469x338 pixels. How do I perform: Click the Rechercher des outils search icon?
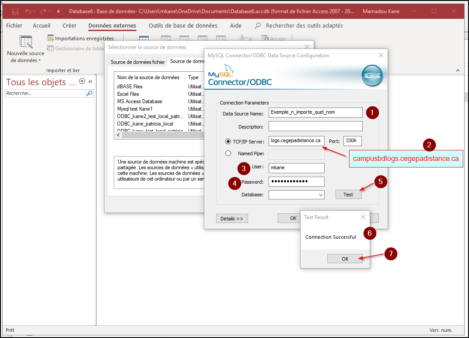(x=258, y=26)
